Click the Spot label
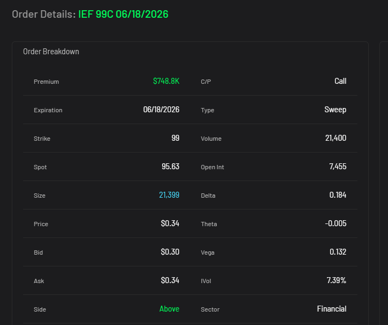The height and width of the screenshot is (325, 388). pyautogui.click(x=40, y=167)
